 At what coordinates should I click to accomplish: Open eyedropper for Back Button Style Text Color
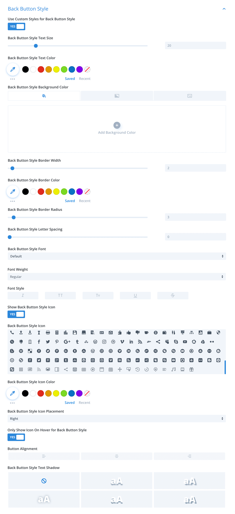pos(13,69)
